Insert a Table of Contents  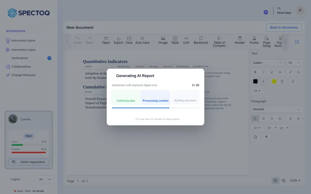click(x=219, y=41)
